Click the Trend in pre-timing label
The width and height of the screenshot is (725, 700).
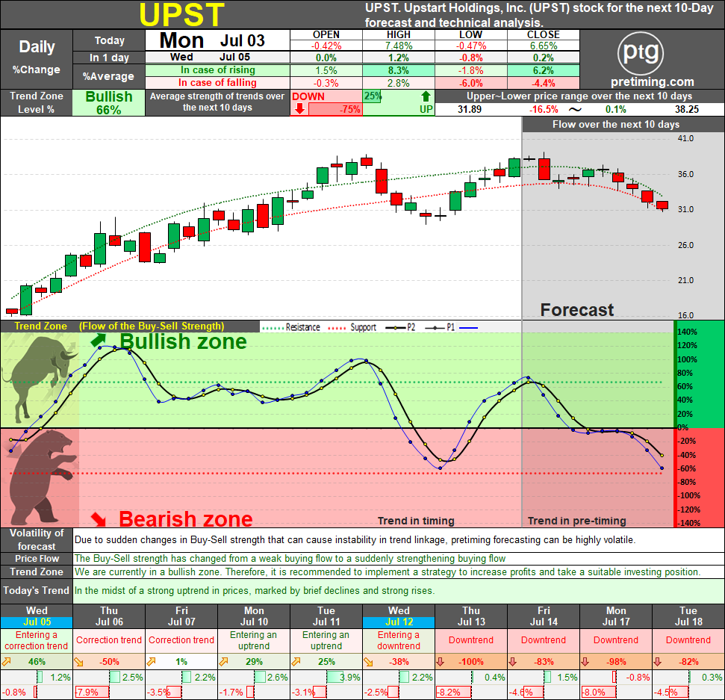577,521
